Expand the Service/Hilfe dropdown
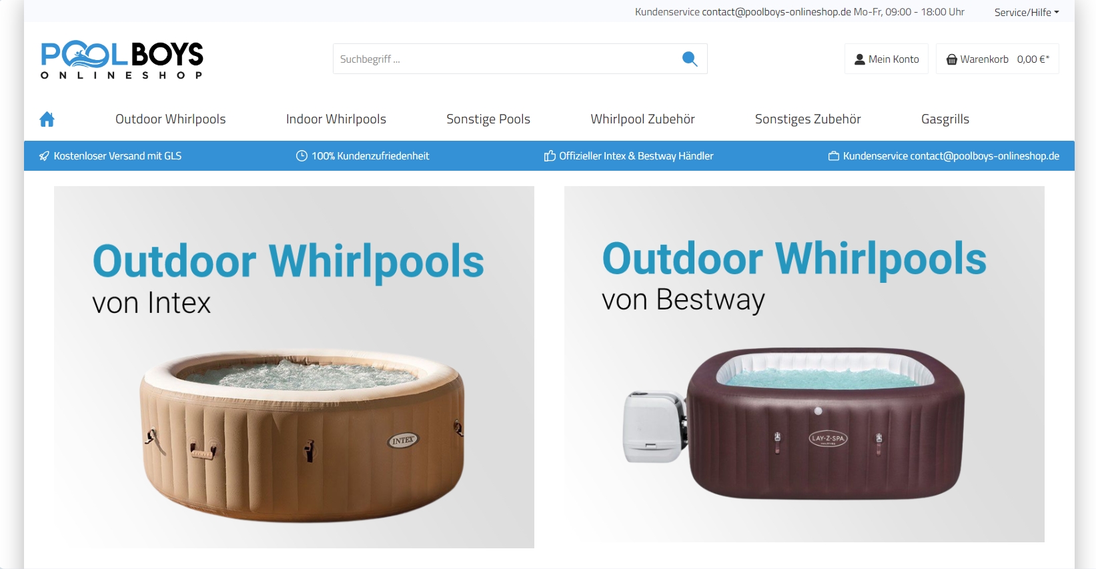1096x569 pixels. click(1027, 12)
